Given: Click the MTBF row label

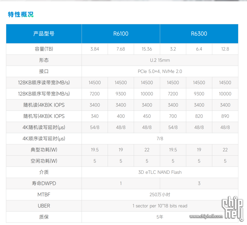Looking at the screenshot, I should tap(44, 195).
